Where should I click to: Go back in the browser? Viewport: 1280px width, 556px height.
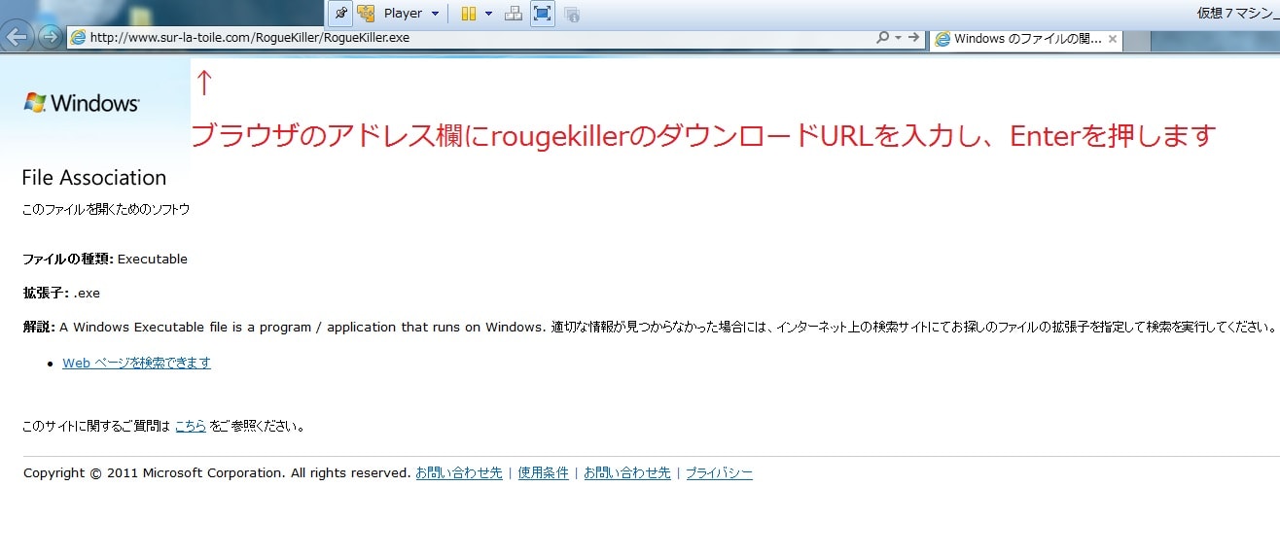point(17,38)
